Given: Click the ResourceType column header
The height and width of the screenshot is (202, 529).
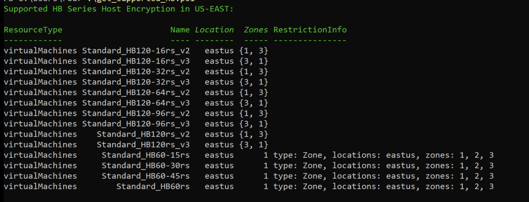Looking at the screenshot, I should [33, 30].
